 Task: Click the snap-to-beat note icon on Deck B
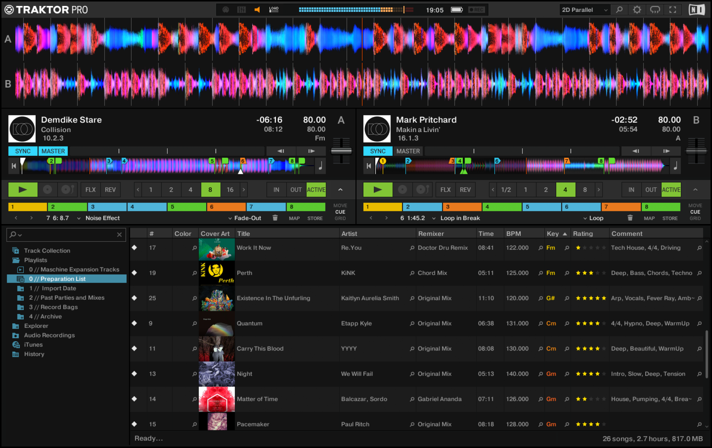coord(675,166)
